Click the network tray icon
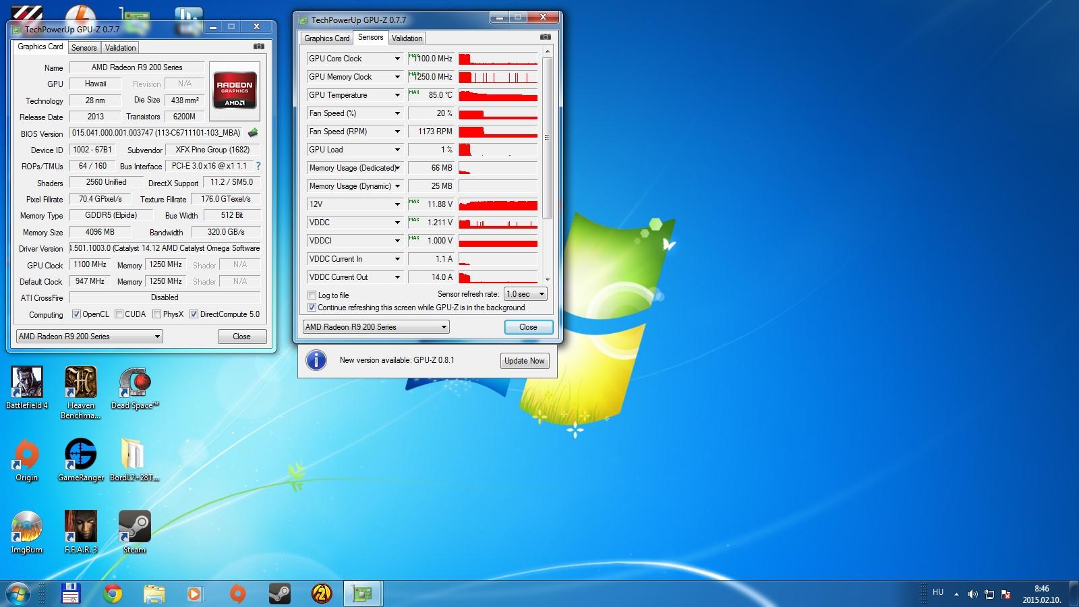Screen dimensions: 1079x607 pos(989,594)
